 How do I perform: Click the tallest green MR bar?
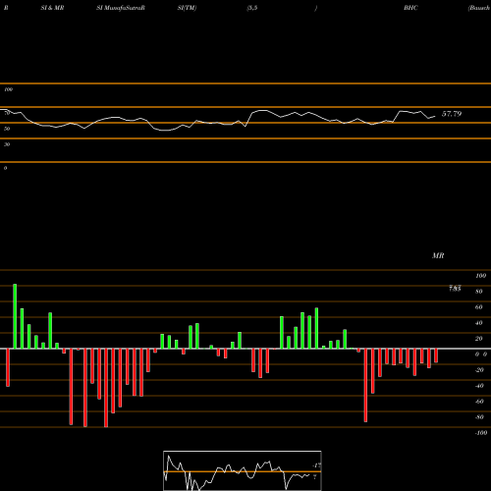click(15, 316)
